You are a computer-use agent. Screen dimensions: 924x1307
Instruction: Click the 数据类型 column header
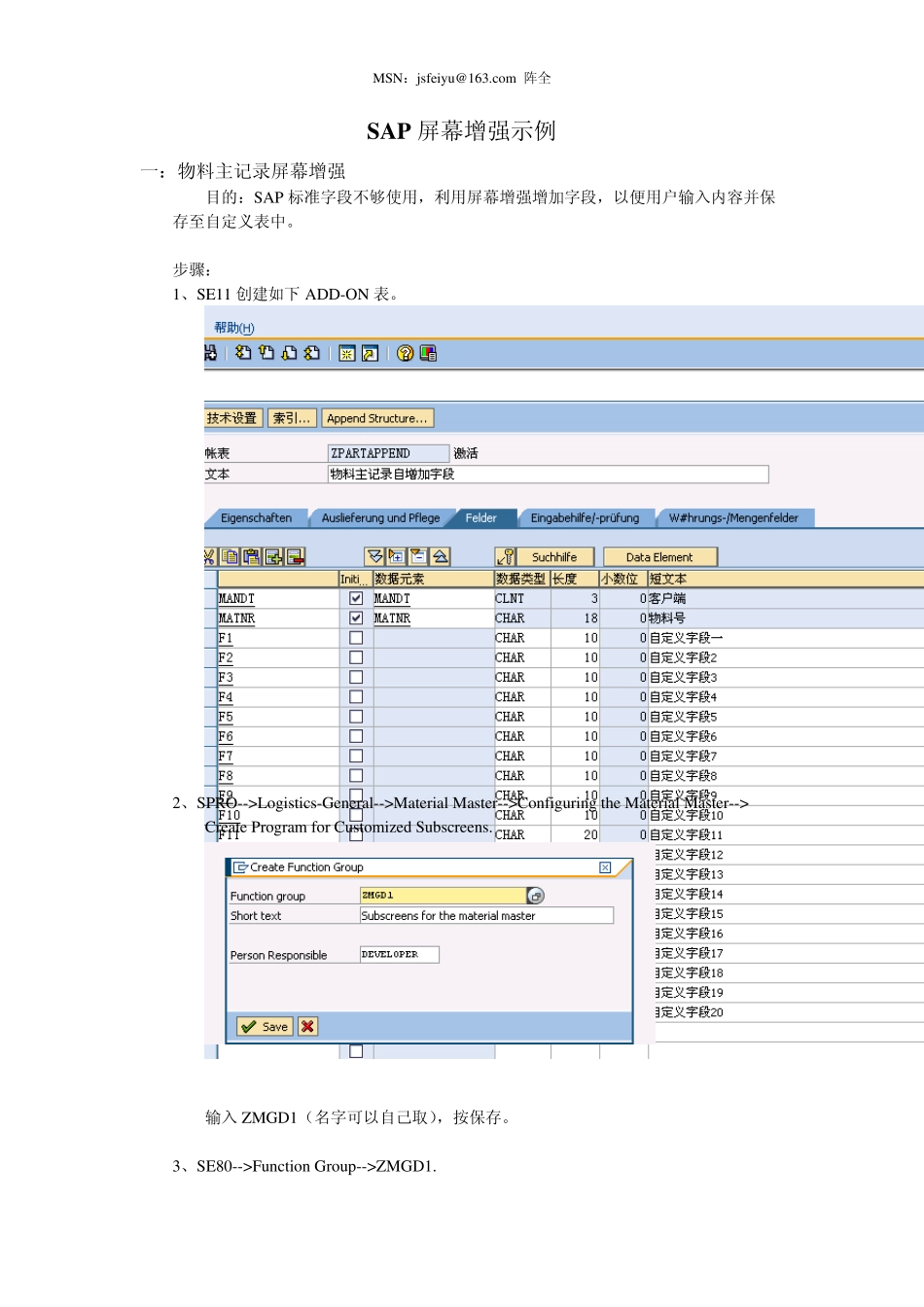pyautogui.click(x=522, y=579)
